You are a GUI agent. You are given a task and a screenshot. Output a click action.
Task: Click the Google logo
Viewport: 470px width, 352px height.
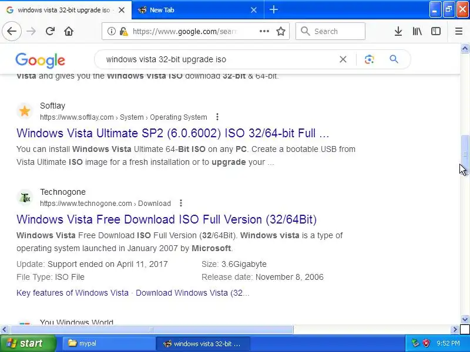point(40,60)
